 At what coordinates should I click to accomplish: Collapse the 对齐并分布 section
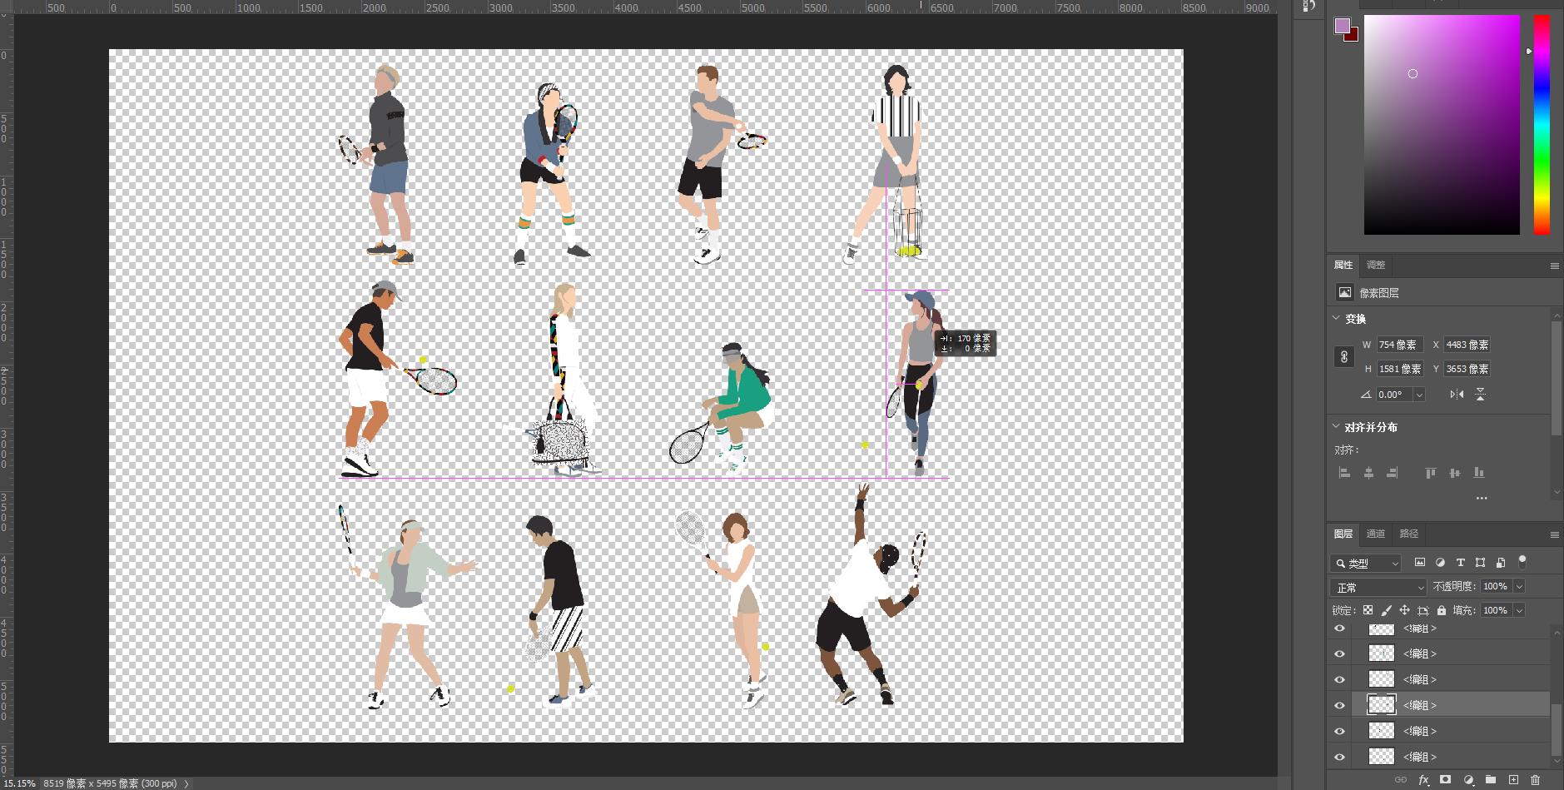pyautogui.click(x=1336, y=426)
